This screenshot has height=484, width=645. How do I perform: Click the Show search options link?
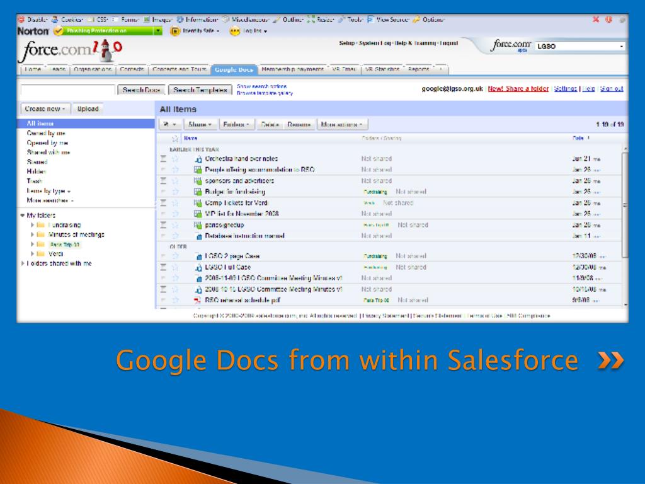pyautogui.click(x=261, y=86)
